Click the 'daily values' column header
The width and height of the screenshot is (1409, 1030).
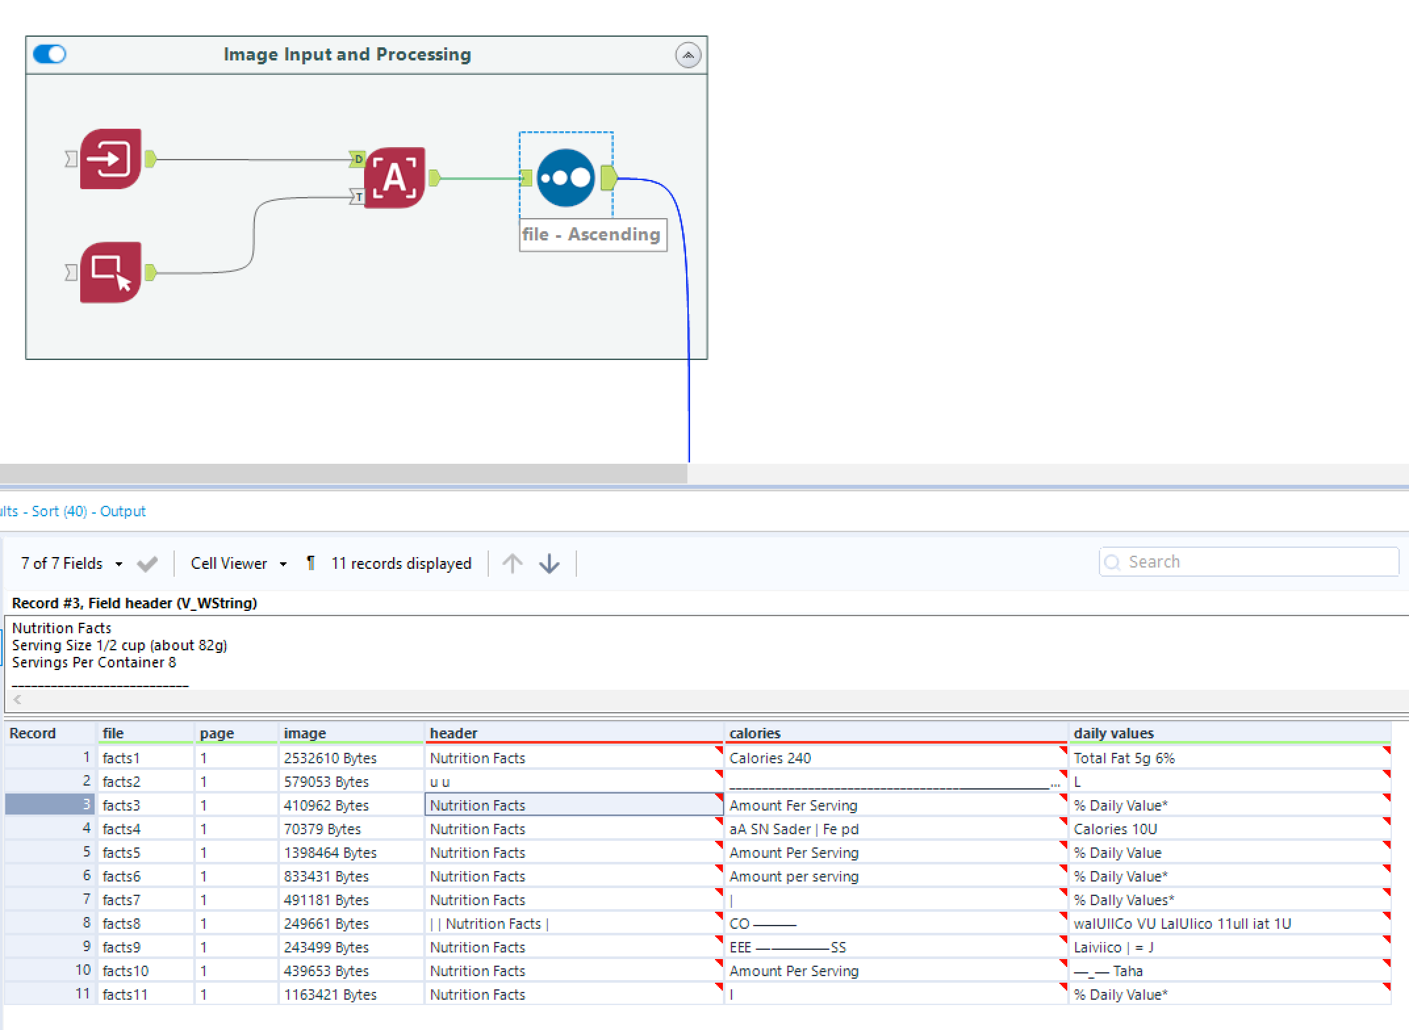click(x=1114, y=732)
